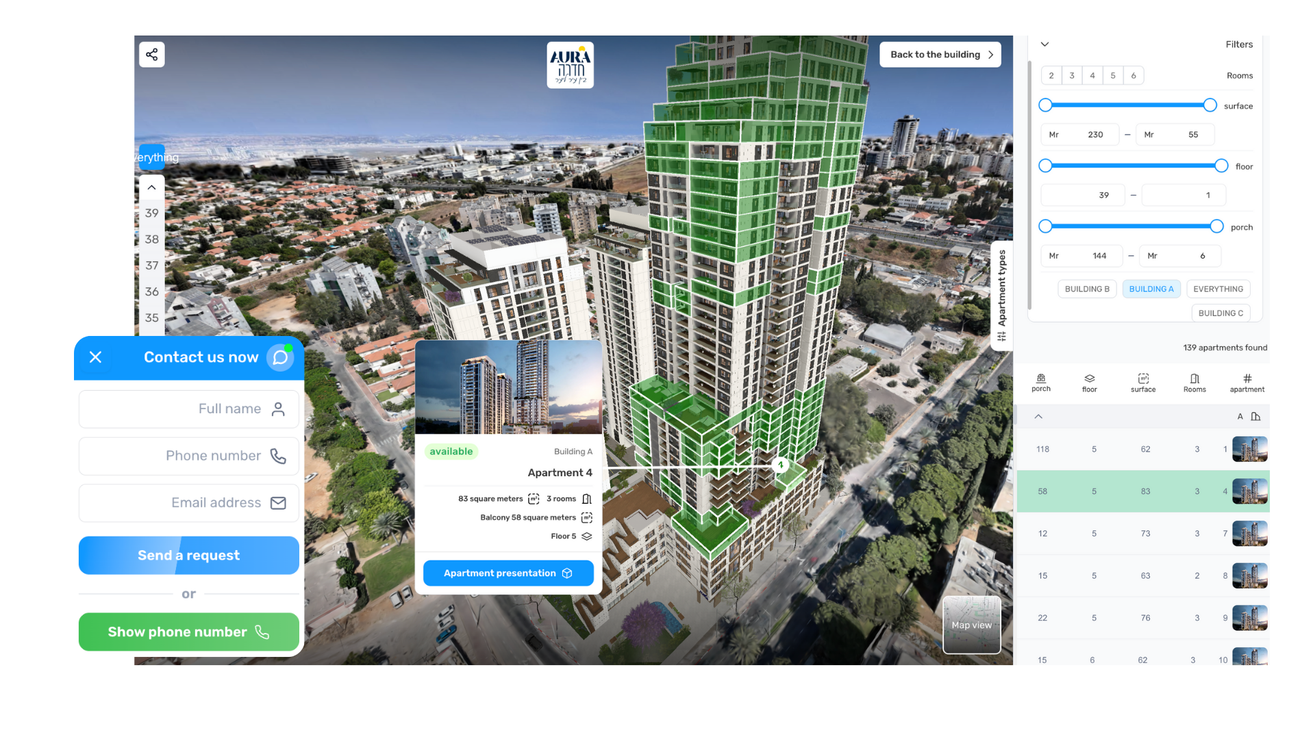Sort apartments by surface area
The width and height of the screenshot is (1315, 739).
[1142, 382]
